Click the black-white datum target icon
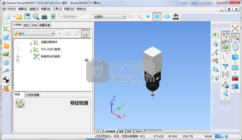 click(6, 79)
